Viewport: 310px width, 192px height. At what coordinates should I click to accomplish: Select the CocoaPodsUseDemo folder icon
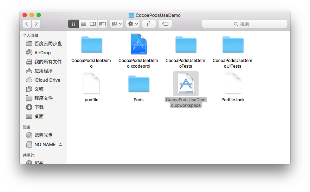[x=92, y=44]
